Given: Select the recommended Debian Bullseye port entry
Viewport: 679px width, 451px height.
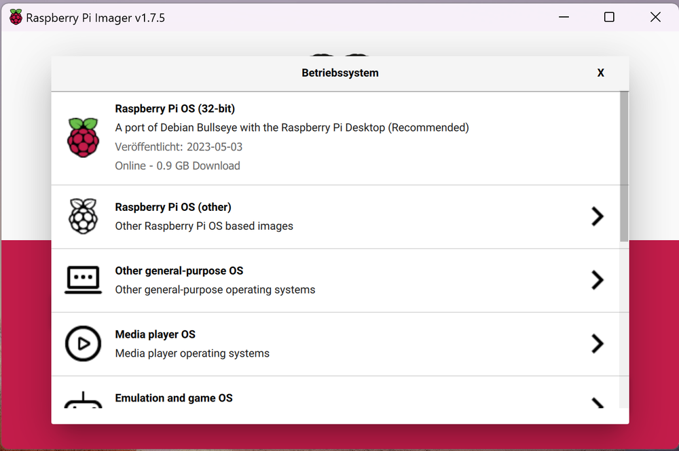Looking at the screenshot, I should pyautogui.click(x=291, y=128).
